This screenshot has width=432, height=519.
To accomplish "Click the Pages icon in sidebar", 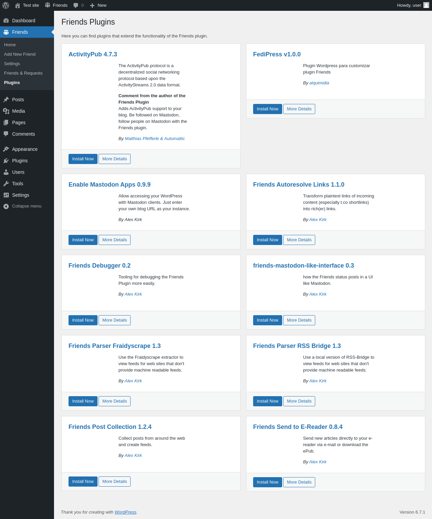I will (x=6, y=122).
